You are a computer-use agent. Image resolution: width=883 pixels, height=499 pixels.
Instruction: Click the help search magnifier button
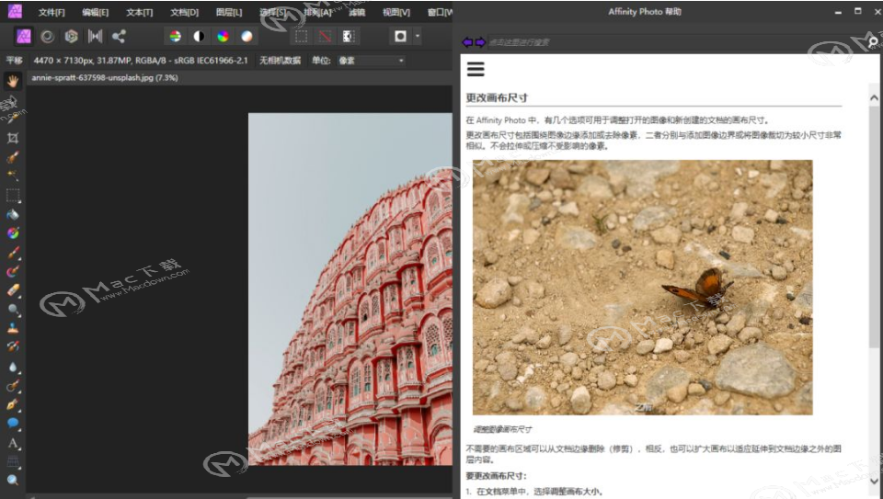click(872, 41)
